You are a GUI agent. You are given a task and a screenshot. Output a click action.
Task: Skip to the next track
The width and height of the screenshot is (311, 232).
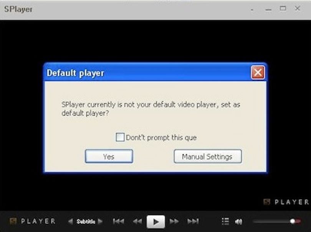193,221
